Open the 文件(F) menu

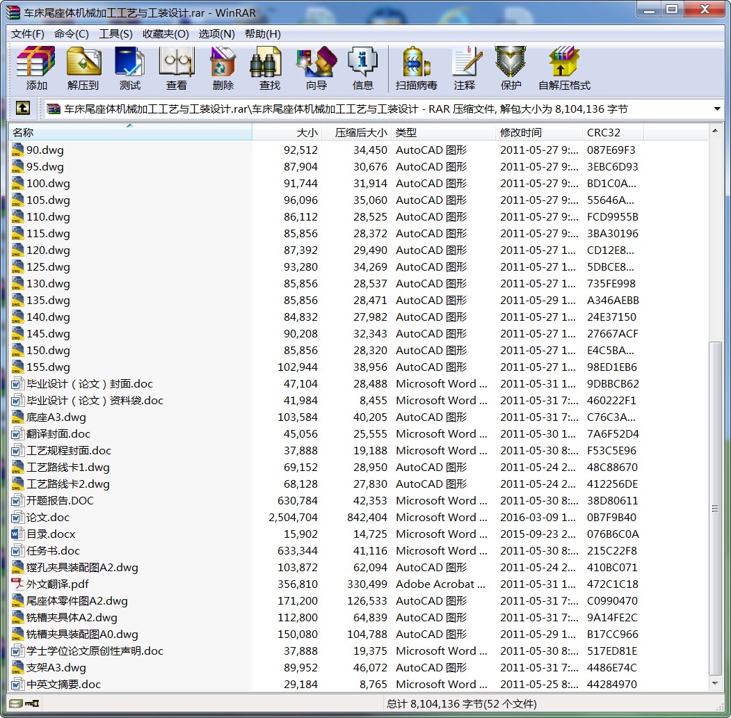[x=28, y=34]
